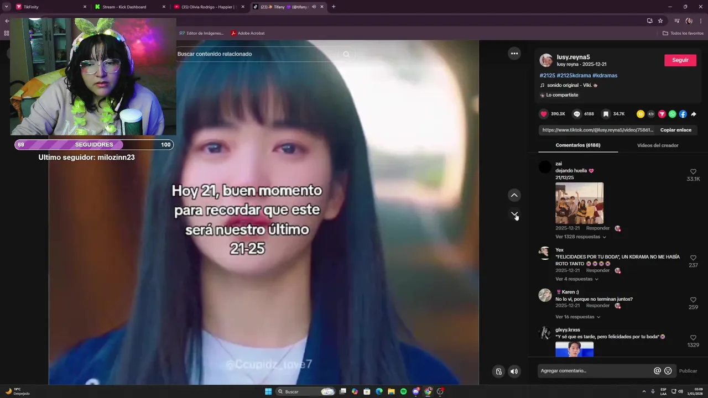Screen dimensions: 708x398
Task: Mute the TikTok tab audio icon
Action: tap(314, 7)
